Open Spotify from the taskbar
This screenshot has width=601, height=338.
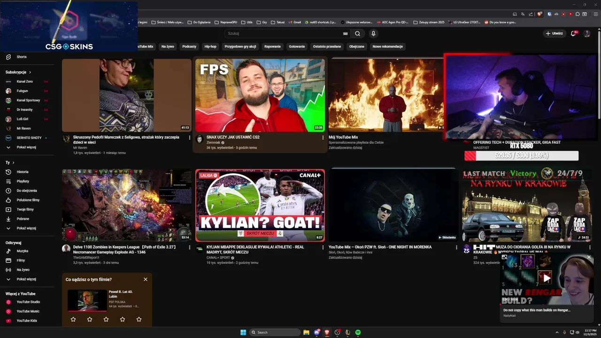358,332
